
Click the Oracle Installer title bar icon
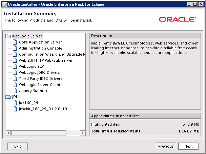(x=4, y=4)
